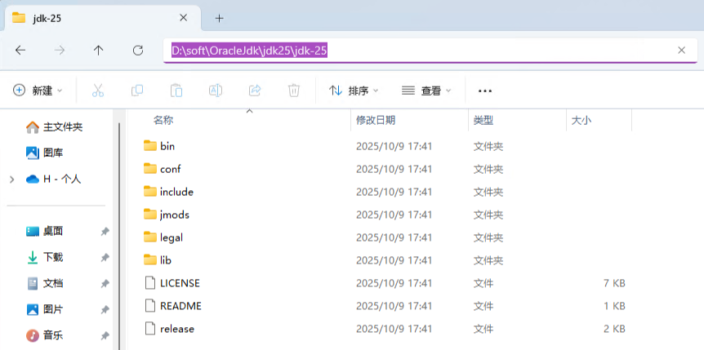Unpin 图片 using its pin icon
Image resolution: width=704 pixels, height=350 pixels.
(105, 310)
